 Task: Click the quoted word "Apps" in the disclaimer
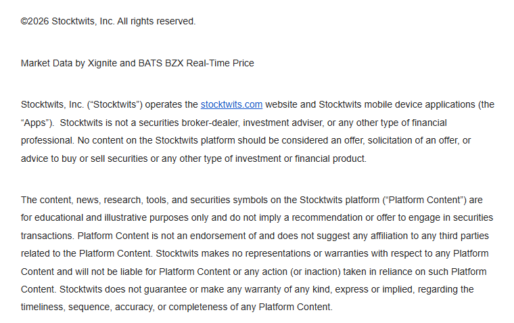point(35,123)
